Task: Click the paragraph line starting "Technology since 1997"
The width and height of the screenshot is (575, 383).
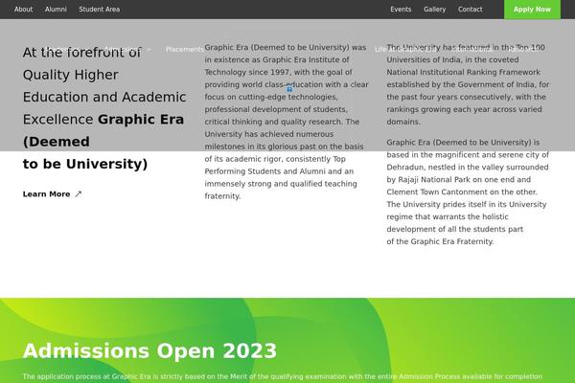Action: [x=278, y=72]
